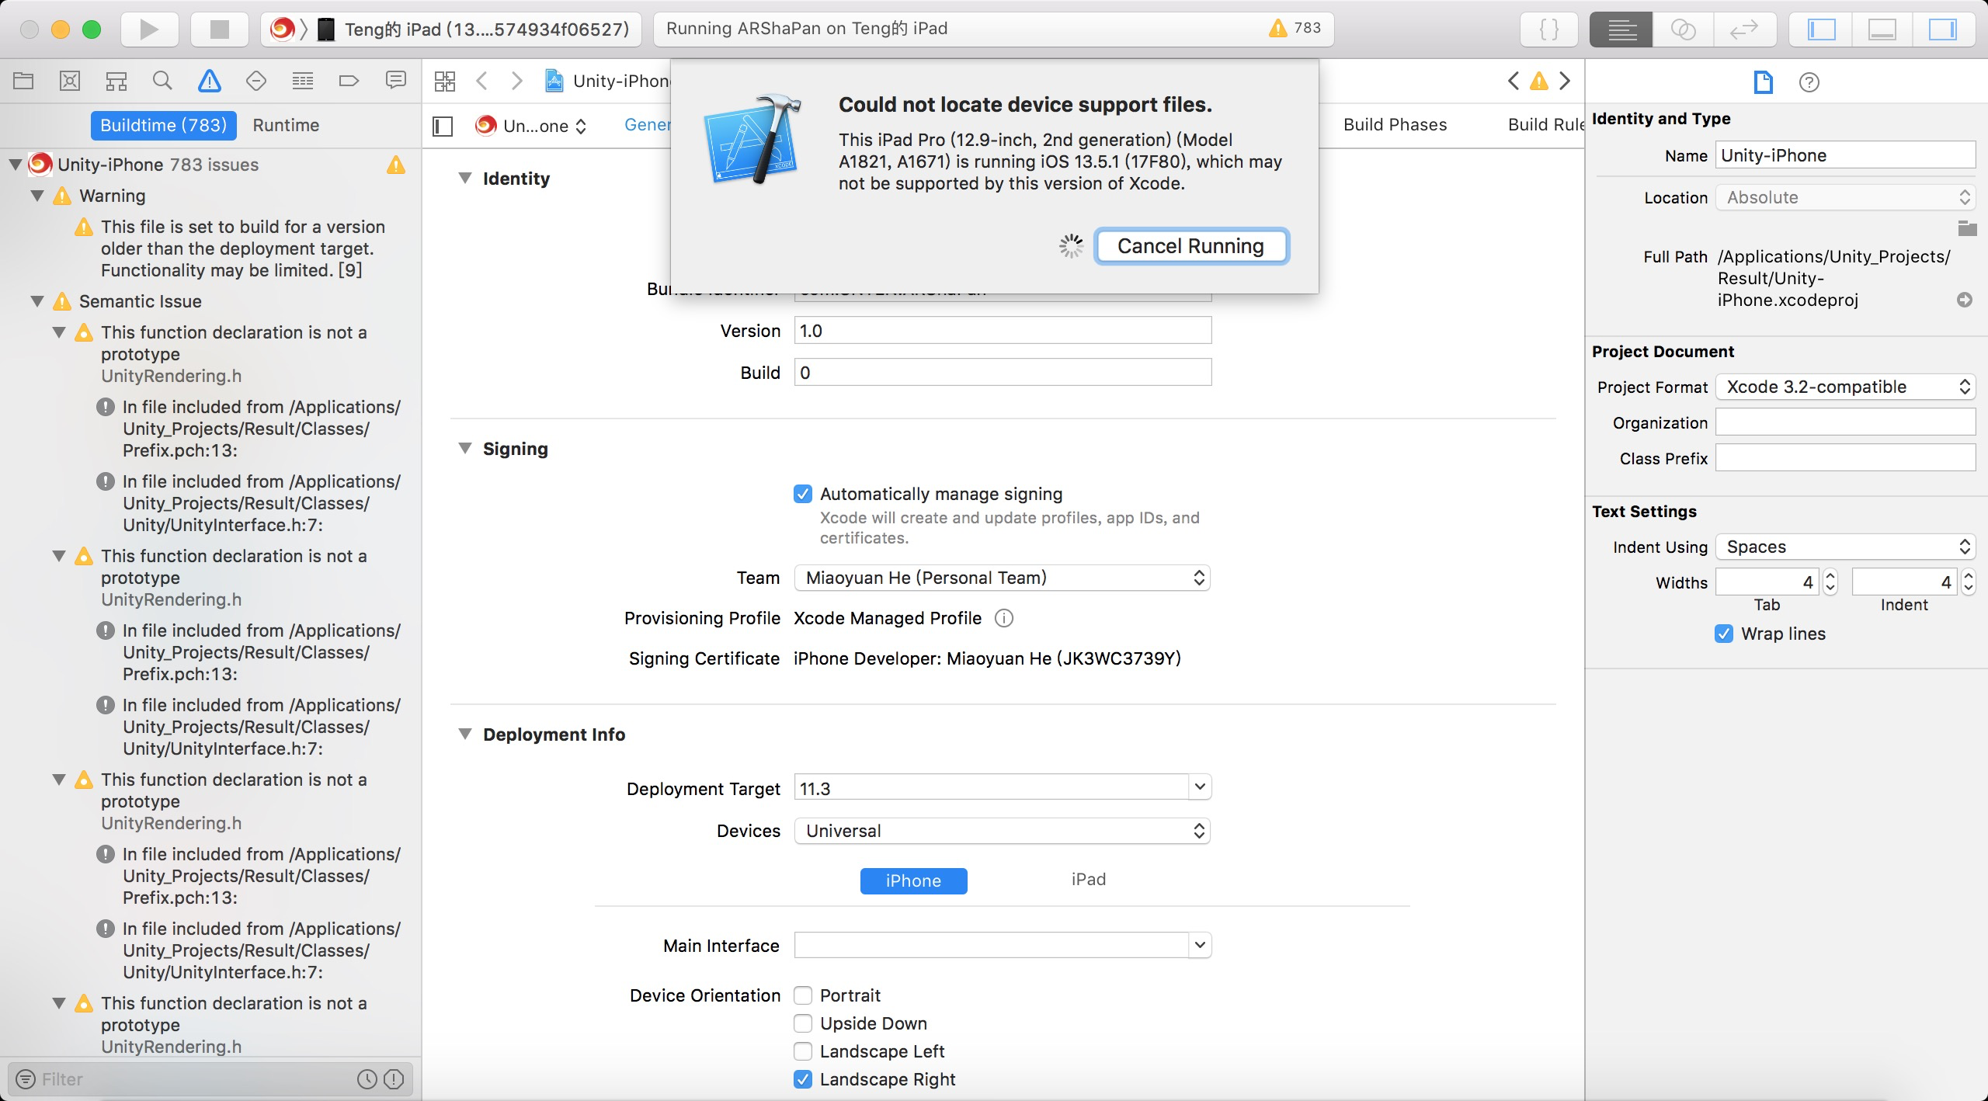Viewport: 1988px width, 1101px height.
Task: Hide the Utilities right panel
Action: (1943, 30)
